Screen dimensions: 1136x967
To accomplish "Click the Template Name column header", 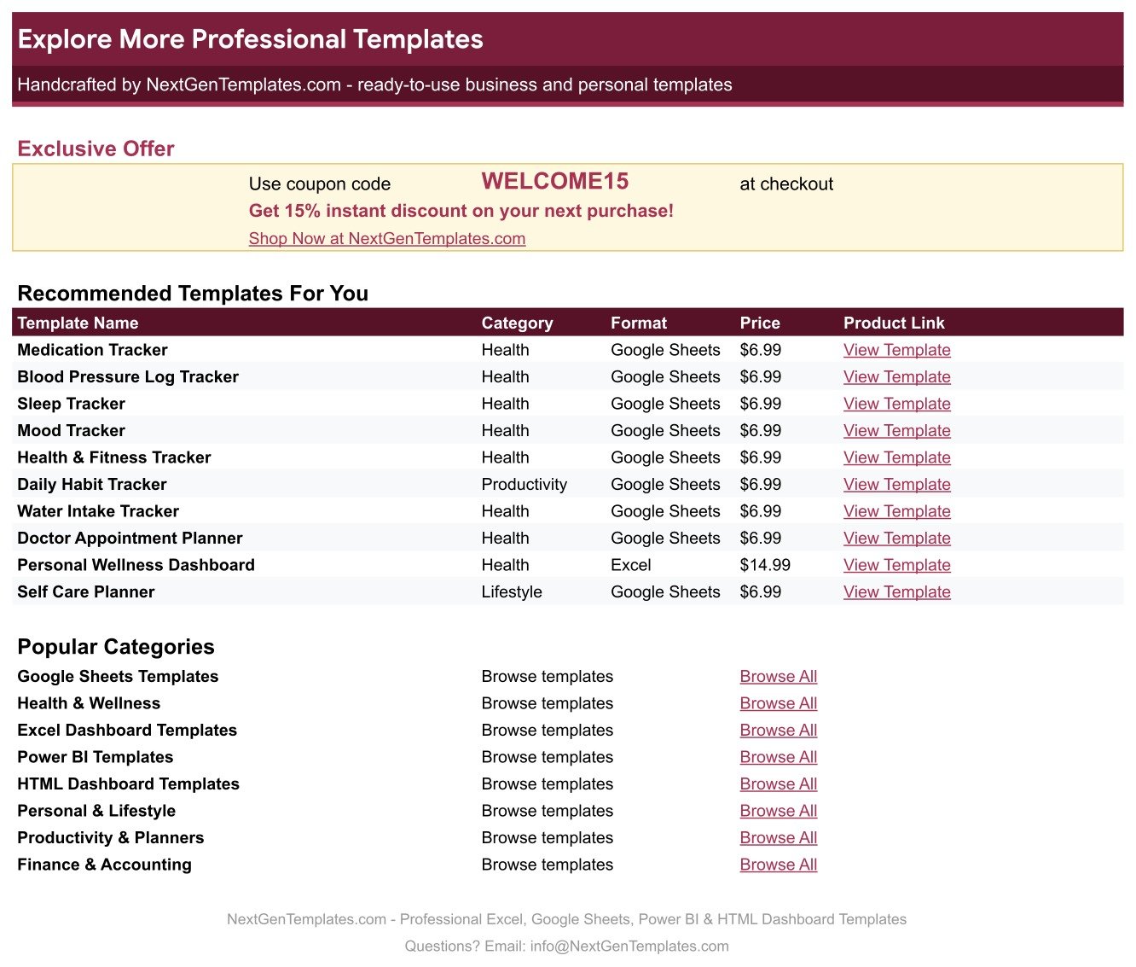I will click(78, 323).
